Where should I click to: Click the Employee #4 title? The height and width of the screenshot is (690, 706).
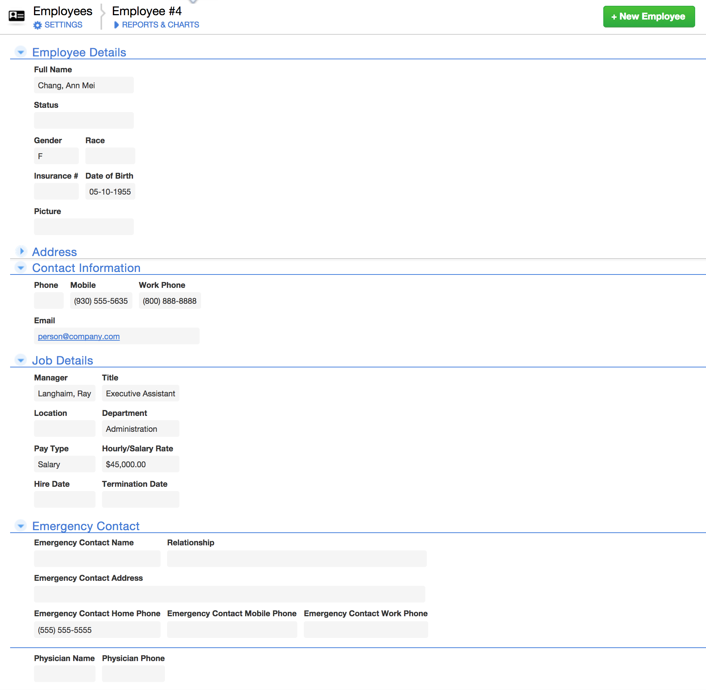[x=147, y=11]
